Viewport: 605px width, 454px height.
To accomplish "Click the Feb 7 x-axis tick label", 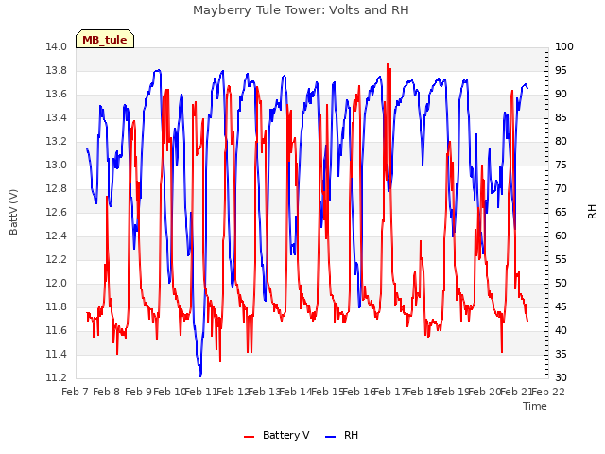I will (x=76, y=392).
